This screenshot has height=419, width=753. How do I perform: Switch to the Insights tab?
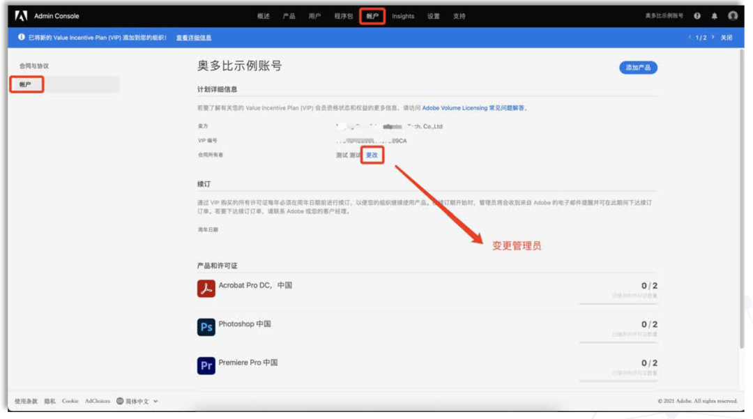[x=403, y=15]
